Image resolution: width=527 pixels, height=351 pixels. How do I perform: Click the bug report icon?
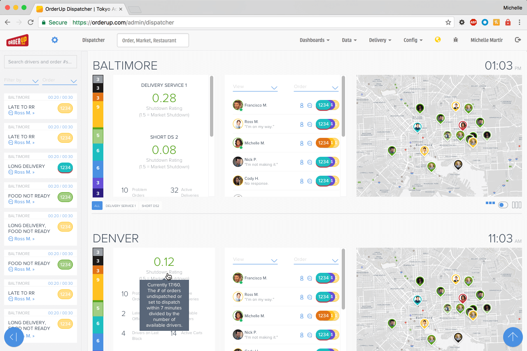(455, 40)
